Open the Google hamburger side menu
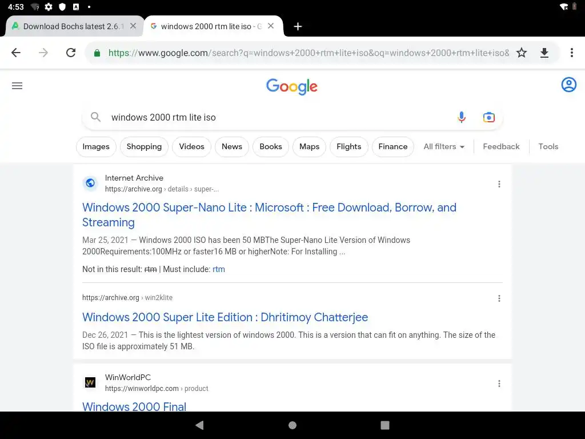Image resolution: width=585 pixels, height=439 pixels. coord(17,86)
